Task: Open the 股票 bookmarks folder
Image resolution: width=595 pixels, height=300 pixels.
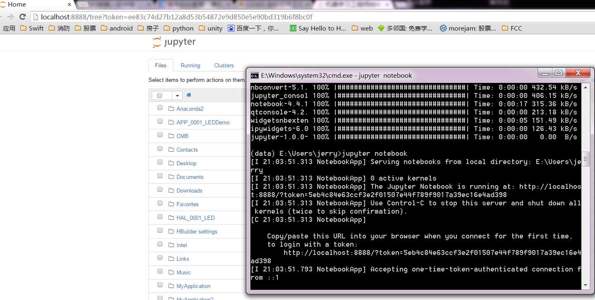Action: pos(85,28)
